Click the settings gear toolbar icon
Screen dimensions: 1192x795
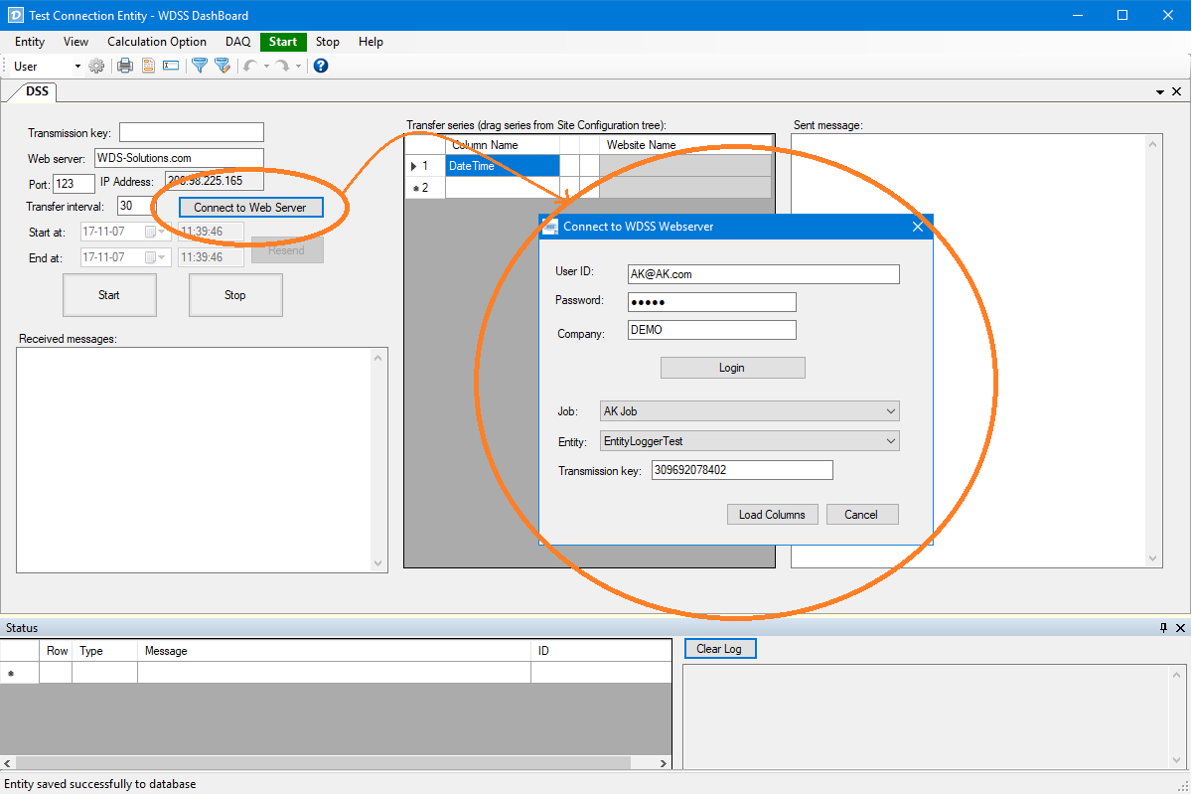[x=96, y=66]
